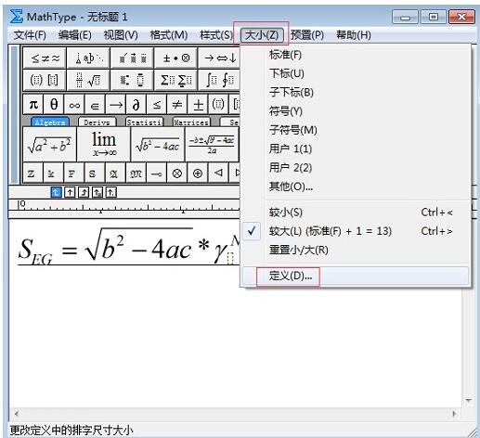The width and height of the screenshot is (480, 438).
Task: Select 较小(S) menu entry
Action: (356, 213)
